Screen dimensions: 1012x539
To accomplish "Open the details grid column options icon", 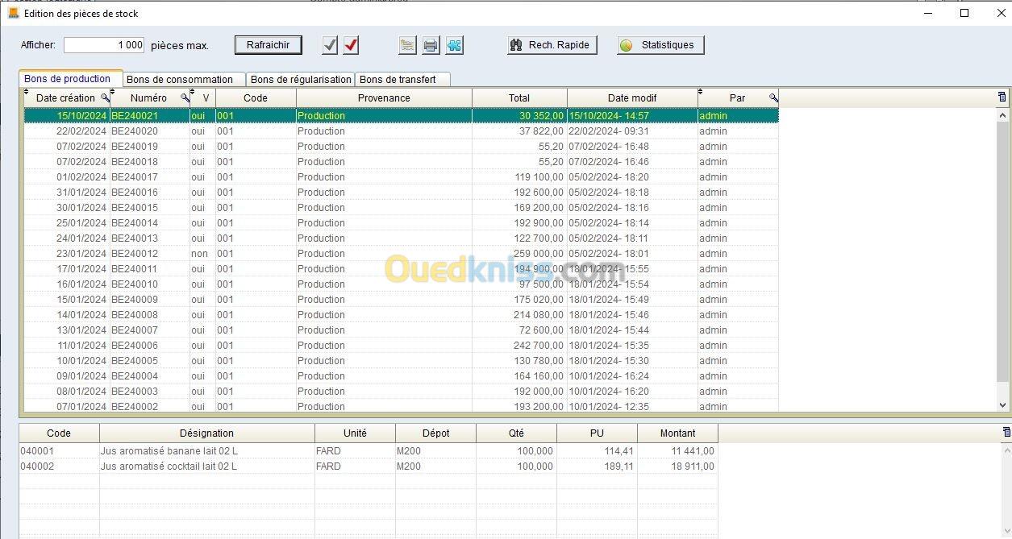I will pyautogui.click(x=1006, y=433).
